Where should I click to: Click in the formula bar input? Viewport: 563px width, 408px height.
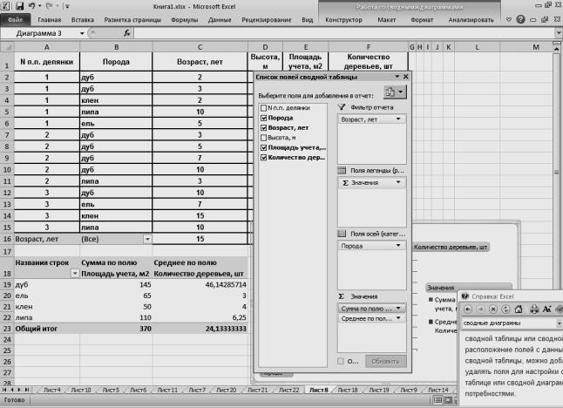tap(345, 33)
